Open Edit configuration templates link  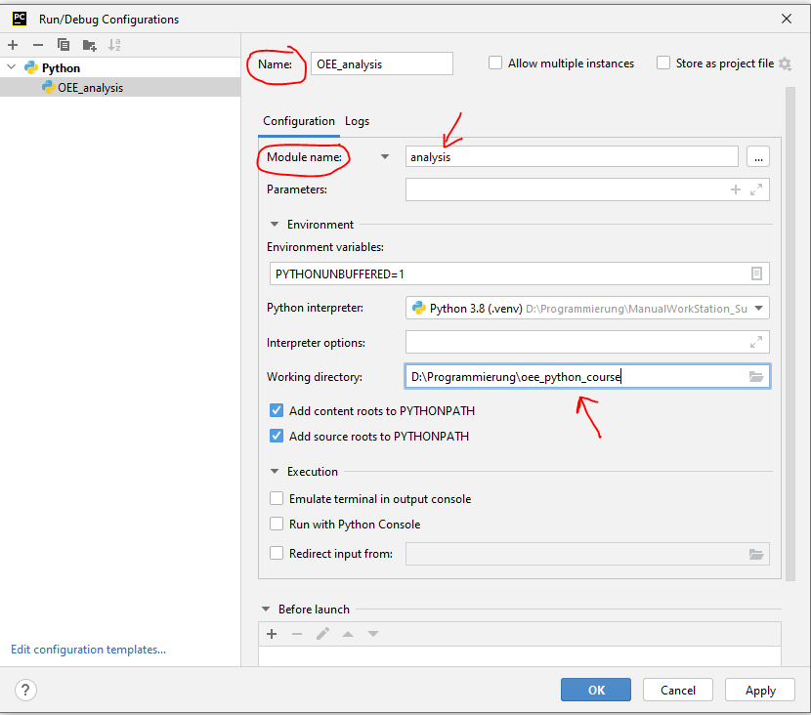[x=88, y=650]
